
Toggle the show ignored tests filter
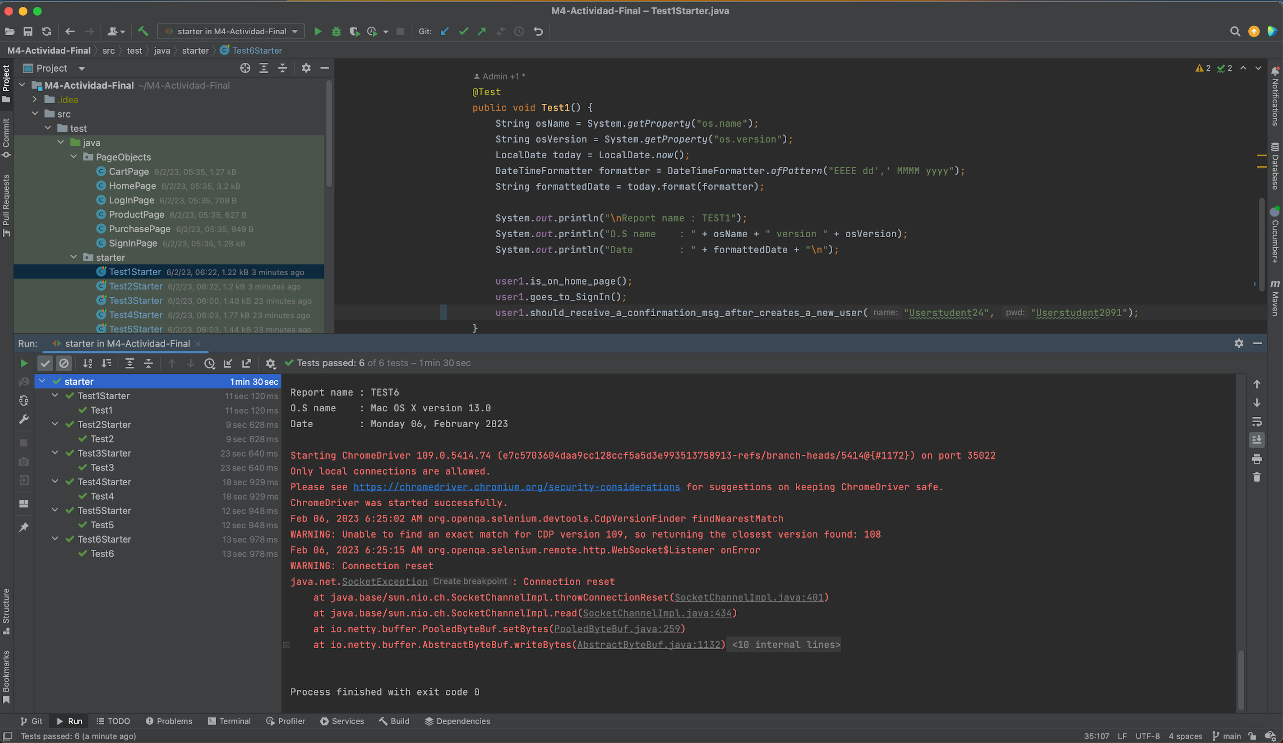pos(64,363)
